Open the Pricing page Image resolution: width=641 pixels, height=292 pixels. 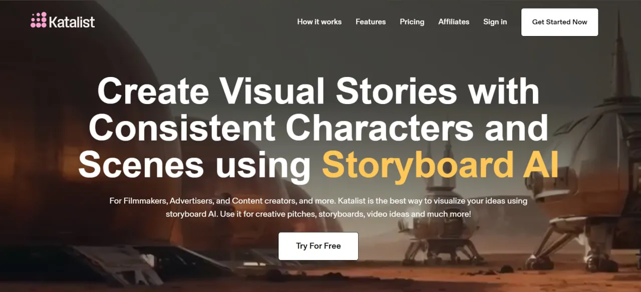412,22
